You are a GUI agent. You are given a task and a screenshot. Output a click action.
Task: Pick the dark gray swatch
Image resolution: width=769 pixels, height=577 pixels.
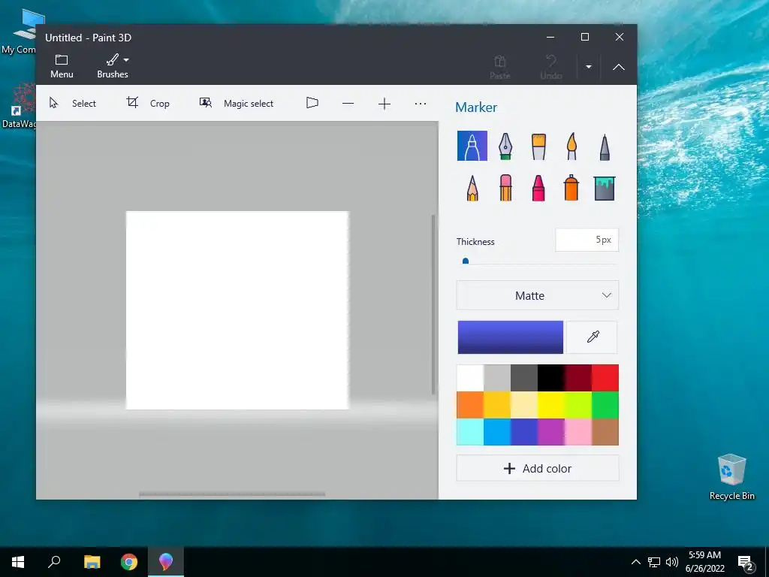(x=523, y=378)
